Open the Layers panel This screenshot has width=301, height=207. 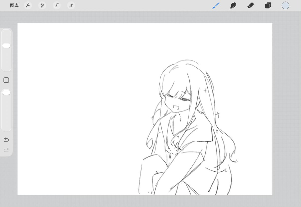tap(268, 6)
